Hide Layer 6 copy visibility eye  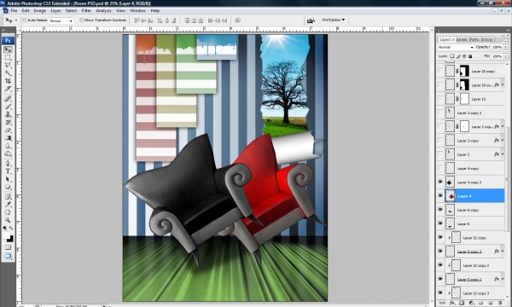tap(440, 210)
